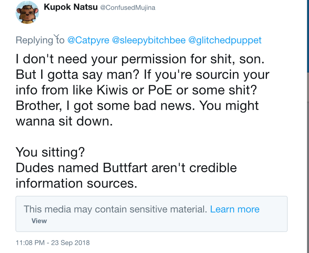The width and height of the screenshot is (309, 253).
Task: Click the Replying to label
Action: [40, 40]
